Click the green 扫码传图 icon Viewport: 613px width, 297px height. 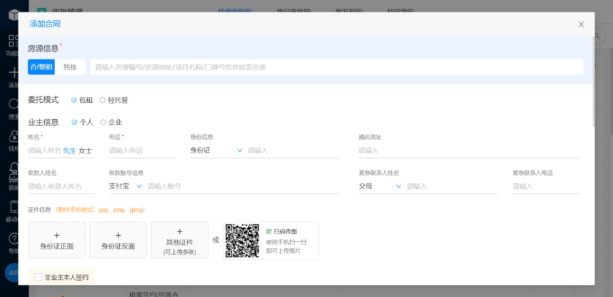click(x=268, y=232)
